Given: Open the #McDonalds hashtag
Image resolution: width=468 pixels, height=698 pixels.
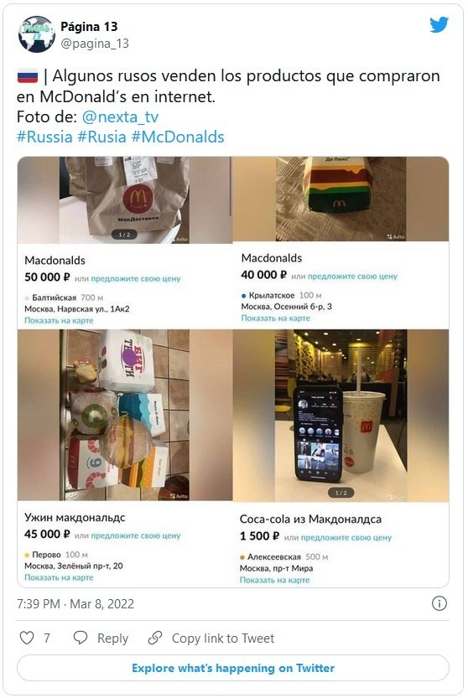Looking at the screenshot, I should tap(178, 137).
